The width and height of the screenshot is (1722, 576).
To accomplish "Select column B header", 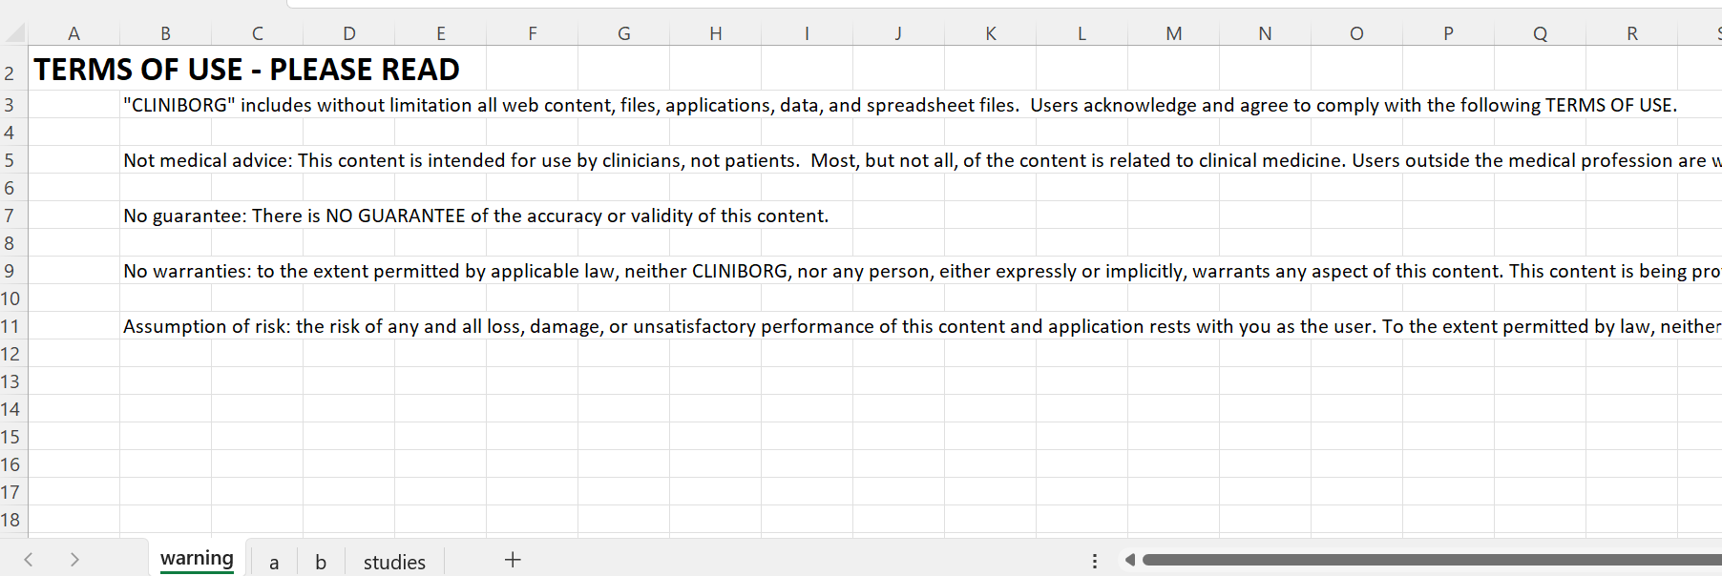I will click(x=165, y=33).
